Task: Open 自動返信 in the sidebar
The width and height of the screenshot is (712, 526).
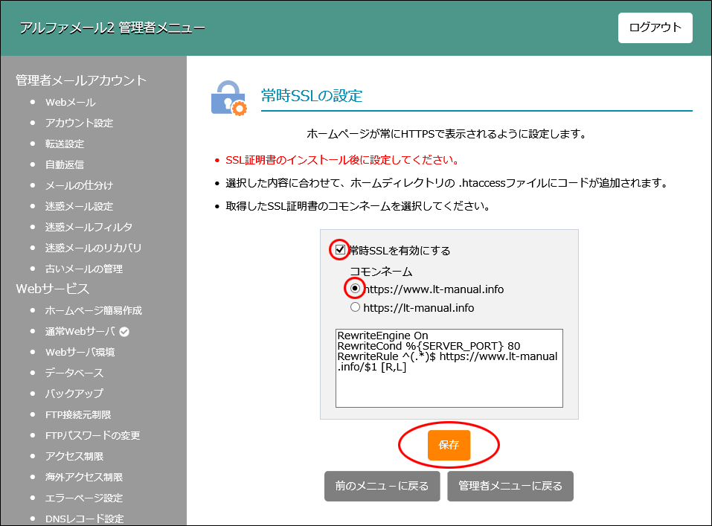Action: coord(65,165)
